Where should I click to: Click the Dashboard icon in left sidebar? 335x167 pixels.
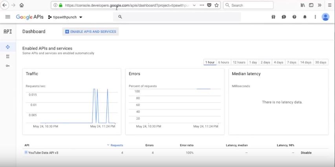[7, 47]
